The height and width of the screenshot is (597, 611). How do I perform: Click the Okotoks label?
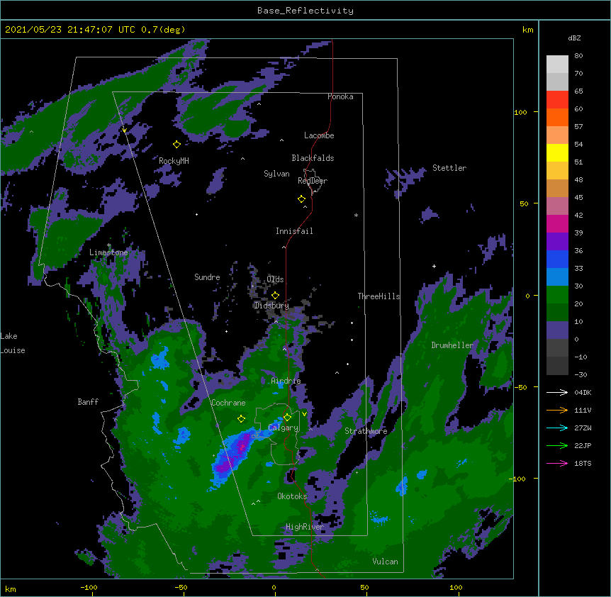[292, 496]
